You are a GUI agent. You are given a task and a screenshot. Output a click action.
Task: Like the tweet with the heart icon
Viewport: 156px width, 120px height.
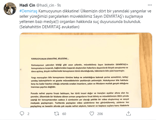point(92,114)
